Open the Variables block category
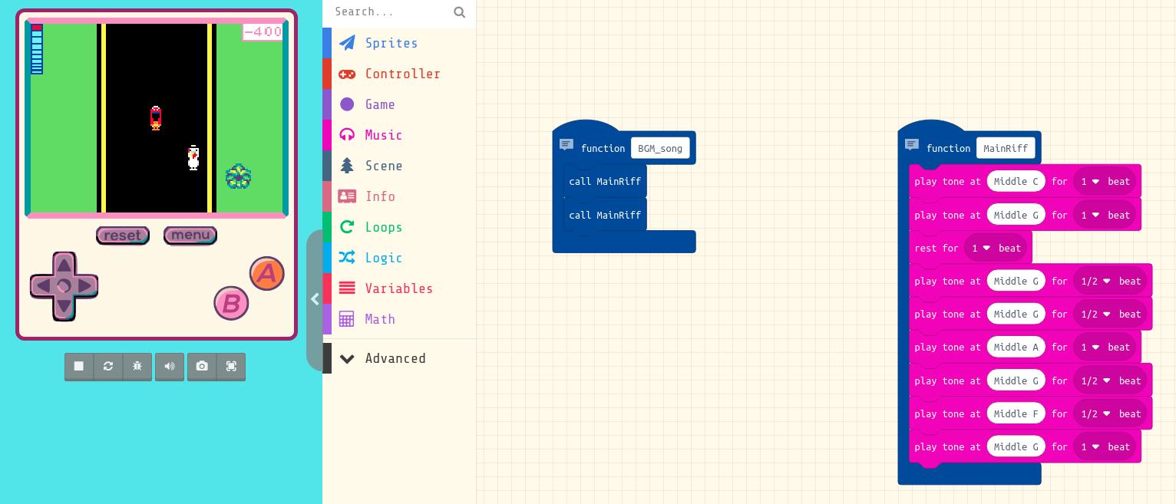The width and height of the screenshot is (1176, 504). click(x=398, y=288)
